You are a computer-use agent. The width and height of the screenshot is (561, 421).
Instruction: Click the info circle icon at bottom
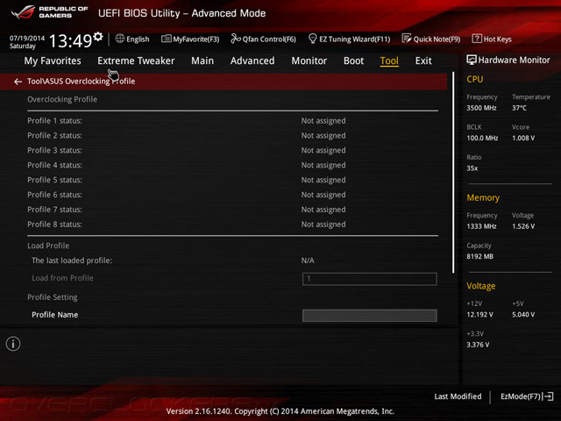pos(13,344)
